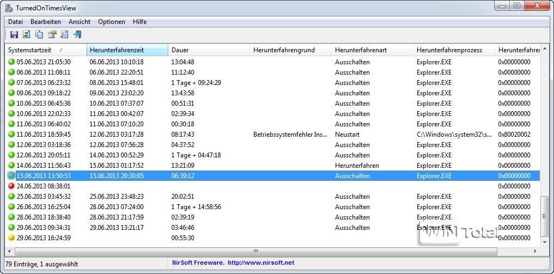Click the green status icon of 10.06.2013 06:45:36

[x=11, y=103]
